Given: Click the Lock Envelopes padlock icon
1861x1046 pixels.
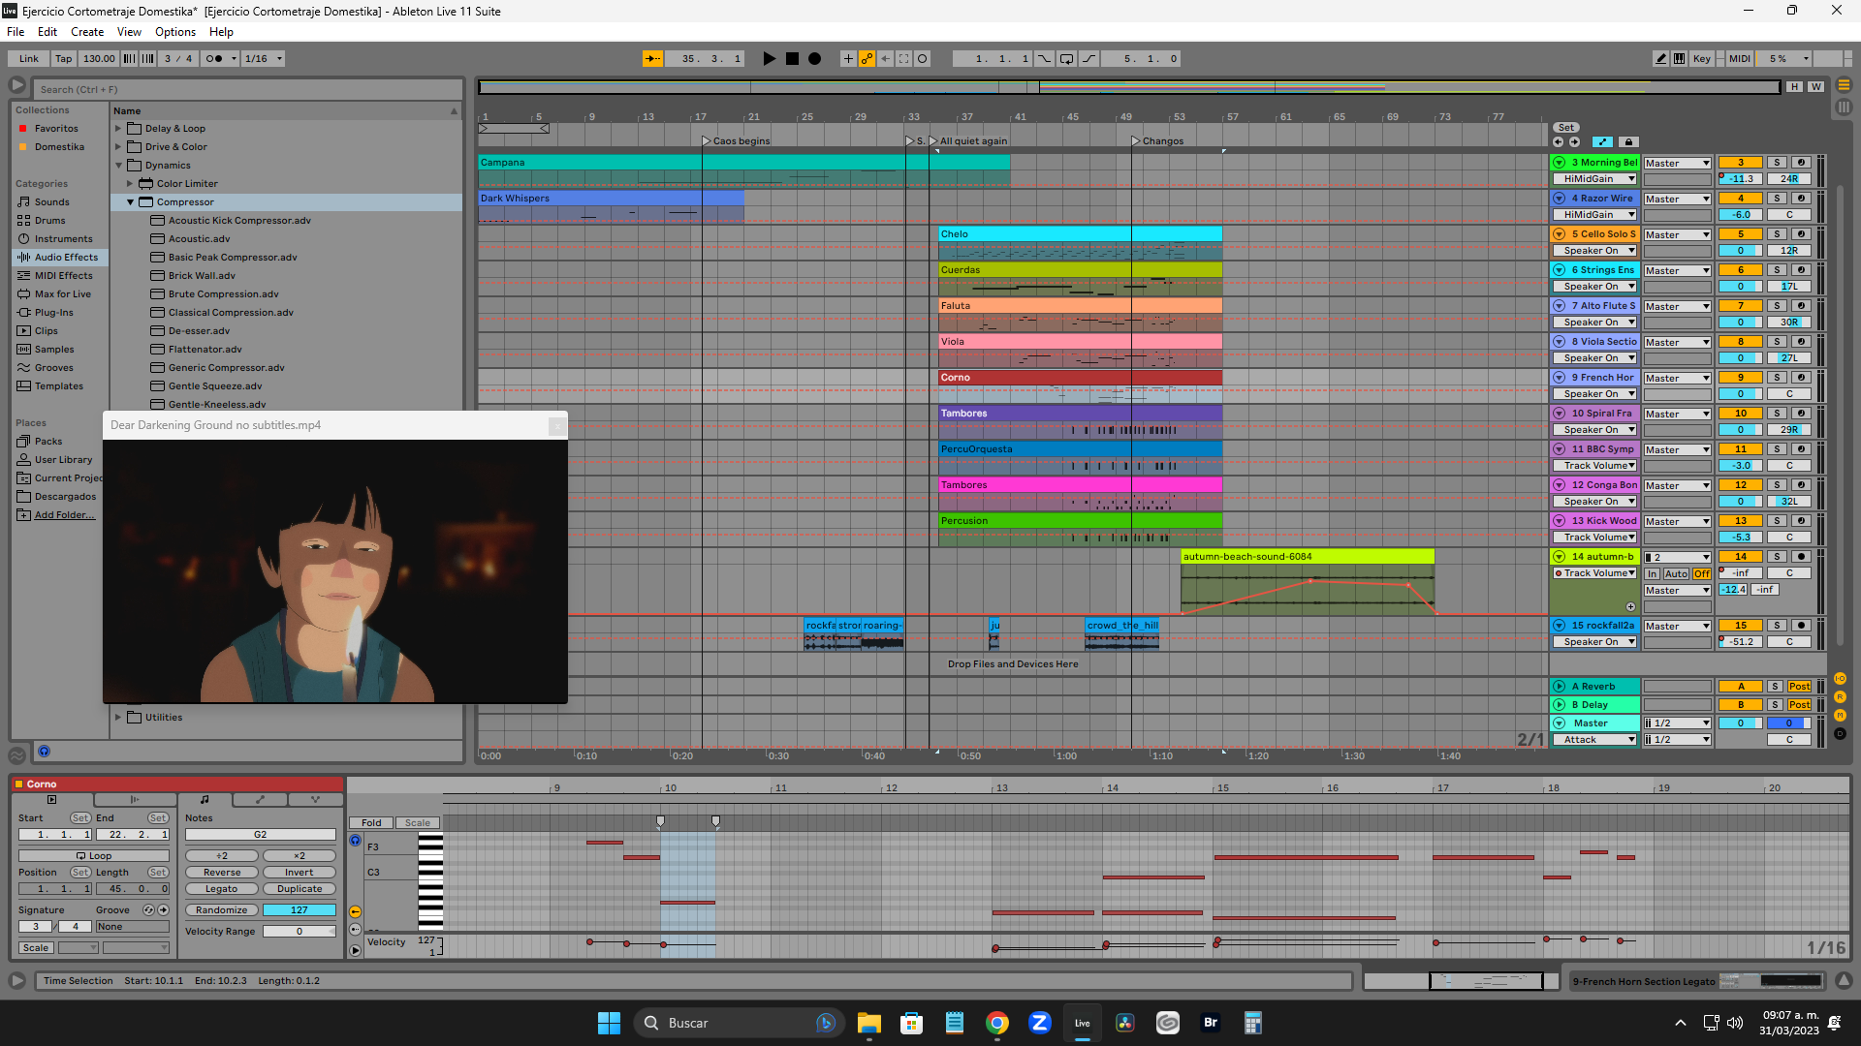Looking at the screenshot, I should point(1628,142).
